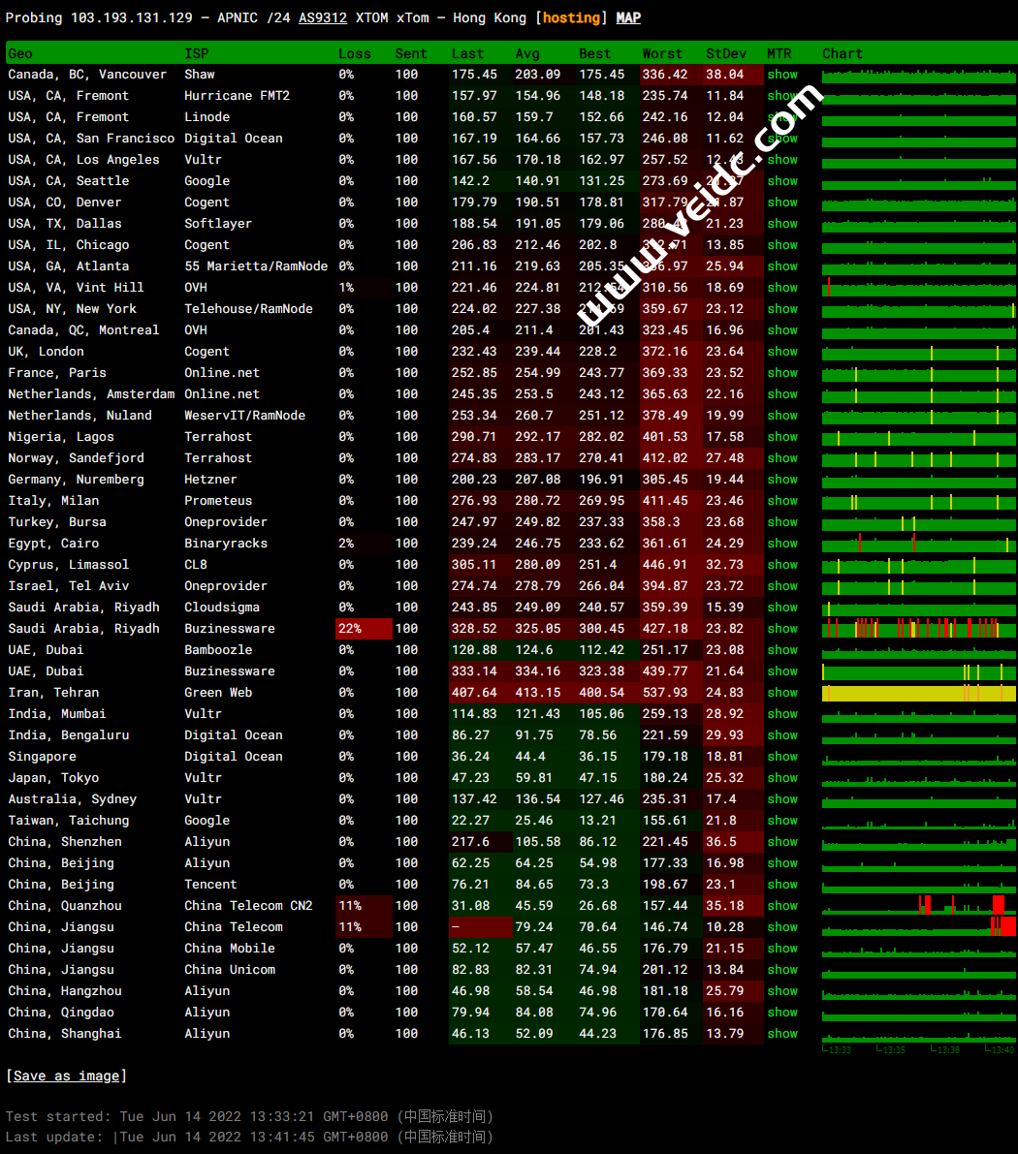Show MTR for Japan Tokyo Vultr row
The image size is (1018, 1154).
pyautogui.click(x=782, y=779)
